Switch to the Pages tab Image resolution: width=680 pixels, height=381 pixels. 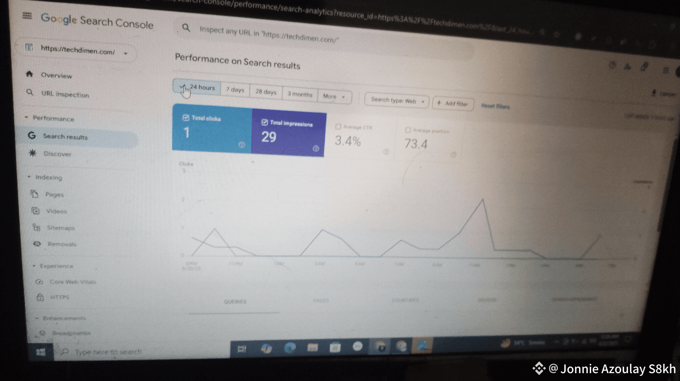pyautogui.click(x=320, y=301)
